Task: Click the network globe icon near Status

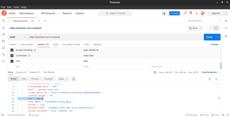Action: [155, 72]
